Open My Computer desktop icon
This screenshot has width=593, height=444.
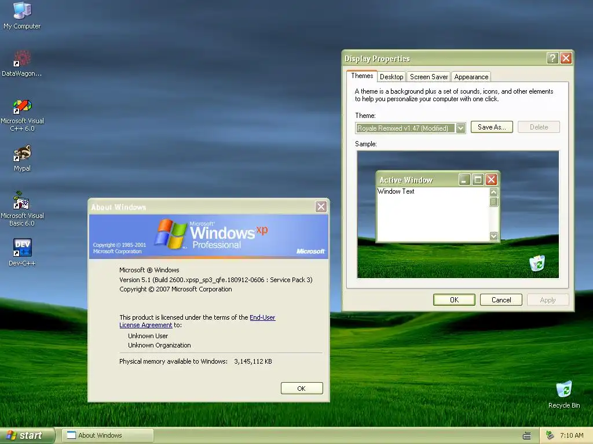coord(22,15)
